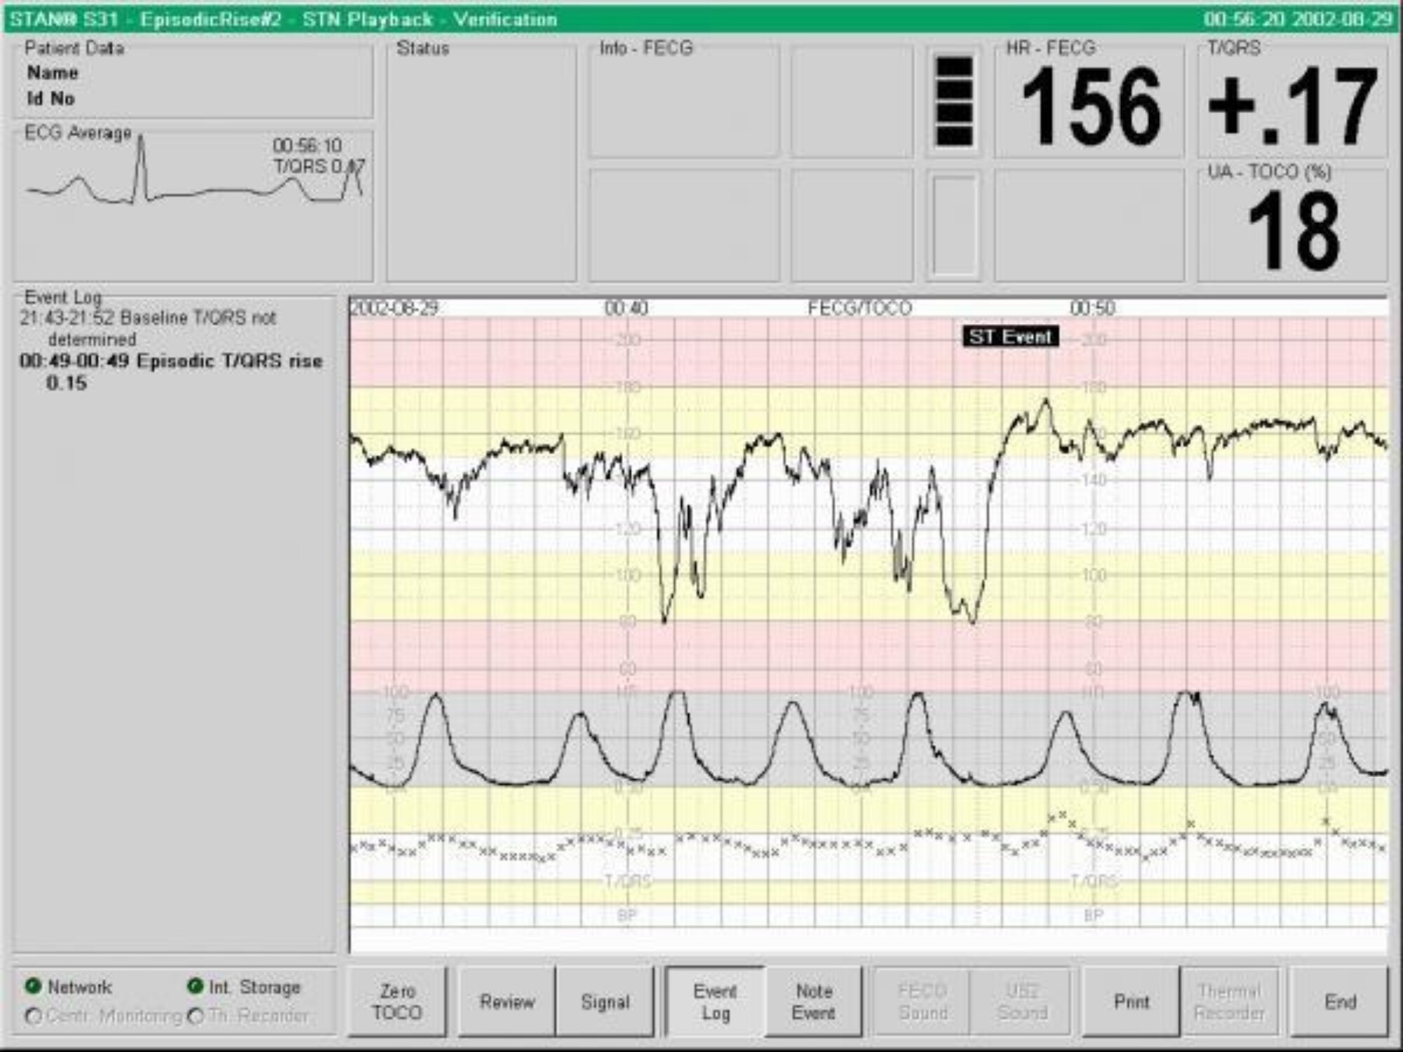Click the Info - FECG panel
Image resolution: width=1403 pixels, height=1052 pixels.
(x=684, y=102)
